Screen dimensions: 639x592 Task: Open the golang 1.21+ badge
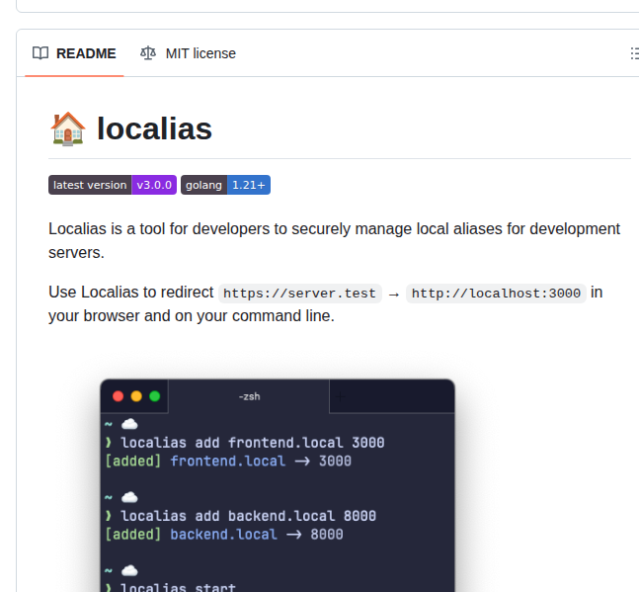pyautogui.click(x=225, y=185)
